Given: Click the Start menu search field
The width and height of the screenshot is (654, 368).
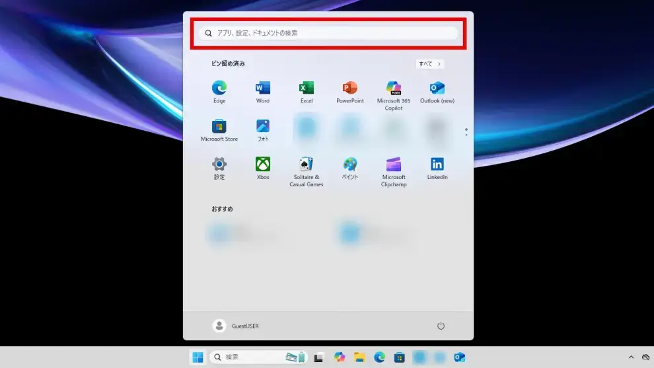Looking at the screenshot, I should point(328,33).
